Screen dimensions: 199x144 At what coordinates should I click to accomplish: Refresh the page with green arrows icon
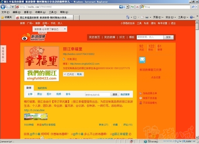pos(132,7)
